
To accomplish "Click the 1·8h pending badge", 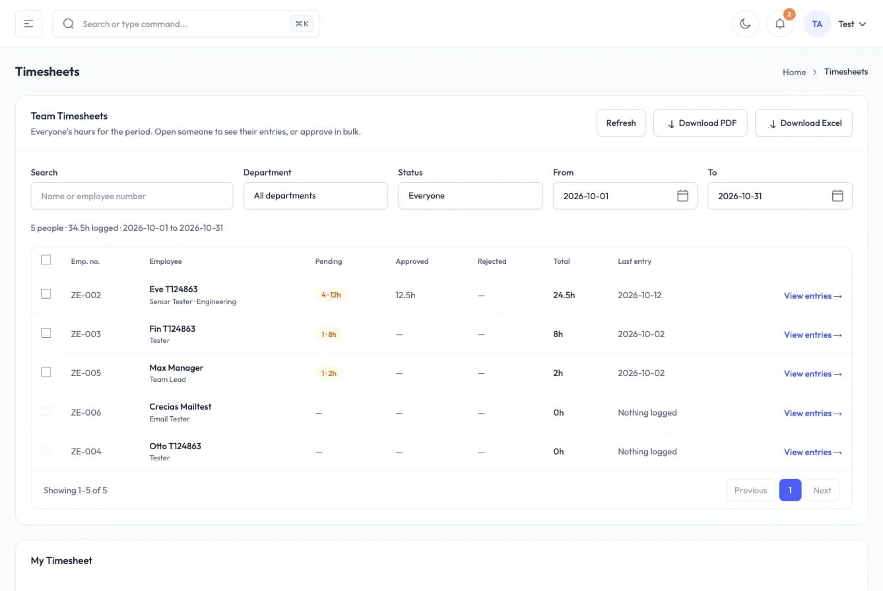I will coord(329,334).
